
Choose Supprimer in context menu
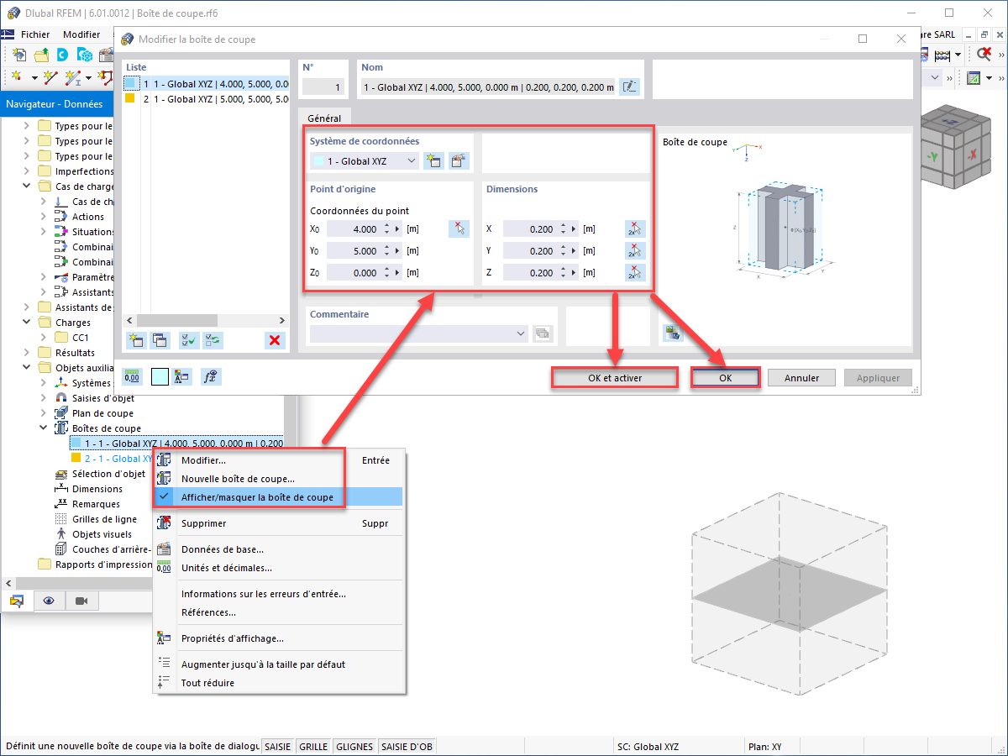[x=278, y=523]
